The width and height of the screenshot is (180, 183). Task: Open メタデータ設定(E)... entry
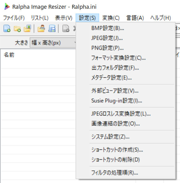tap(126, 78)
